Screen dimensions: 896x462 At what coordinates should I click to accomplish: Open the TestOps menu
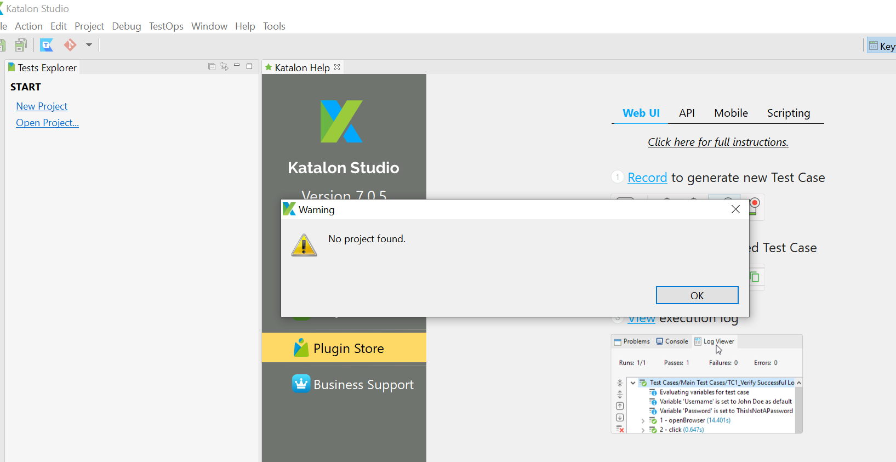[166, 26]
